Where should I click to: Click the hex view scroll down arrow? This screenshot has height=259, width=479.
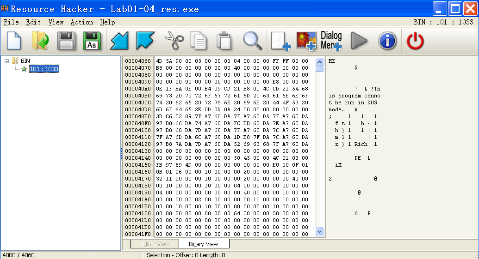319,231
